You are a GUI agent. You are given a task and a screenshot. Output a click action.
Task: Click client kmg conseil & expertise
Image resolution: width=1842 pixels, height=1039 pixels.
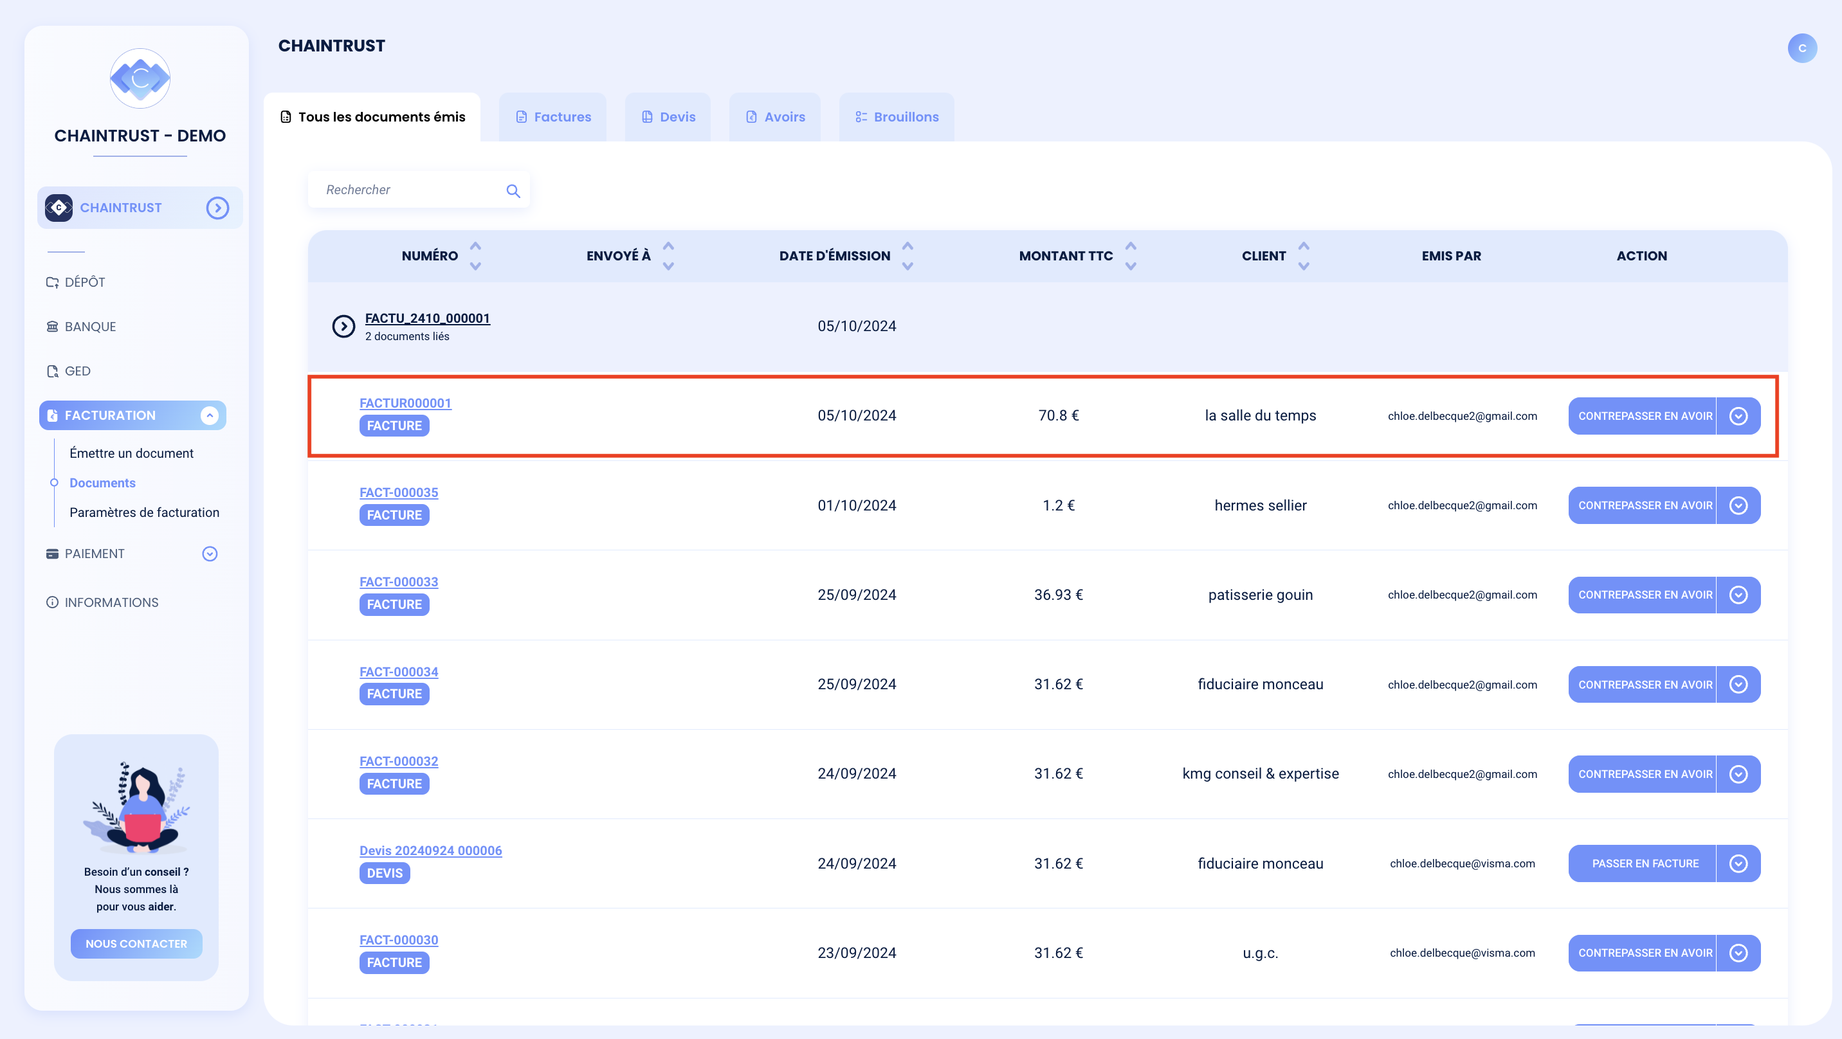[1260, 773]
